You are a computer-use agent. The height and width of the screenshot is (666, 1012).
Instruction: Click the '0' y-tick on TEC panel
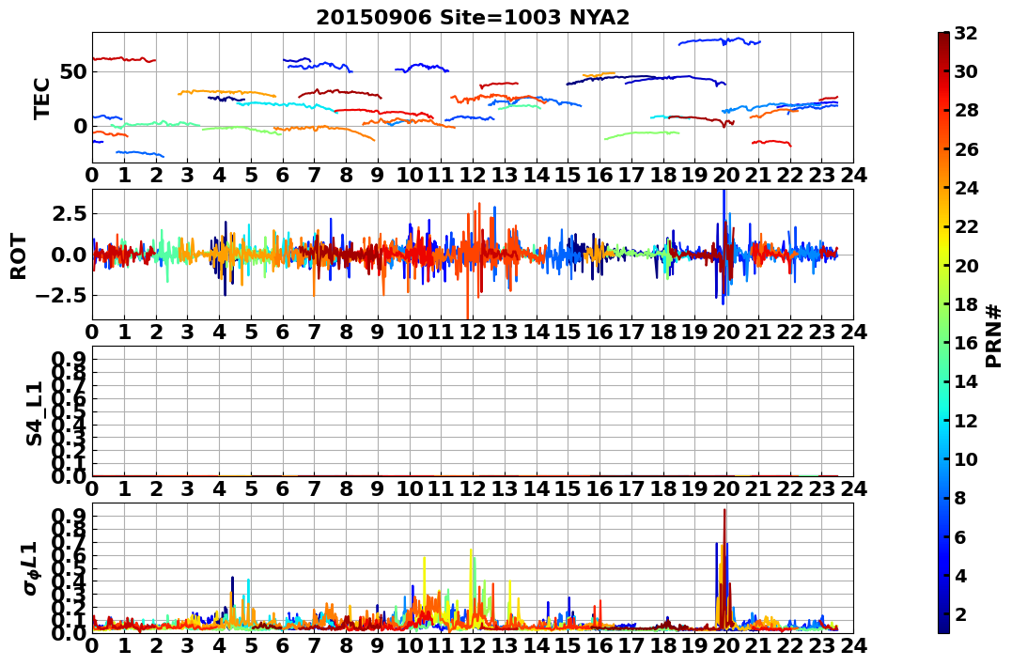(80, 127)
